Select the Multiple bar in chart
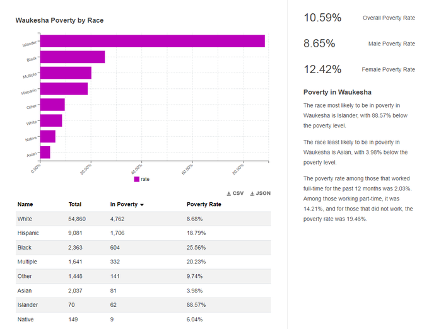The height and width of the screenshot is (329, 429). (66, 73)
